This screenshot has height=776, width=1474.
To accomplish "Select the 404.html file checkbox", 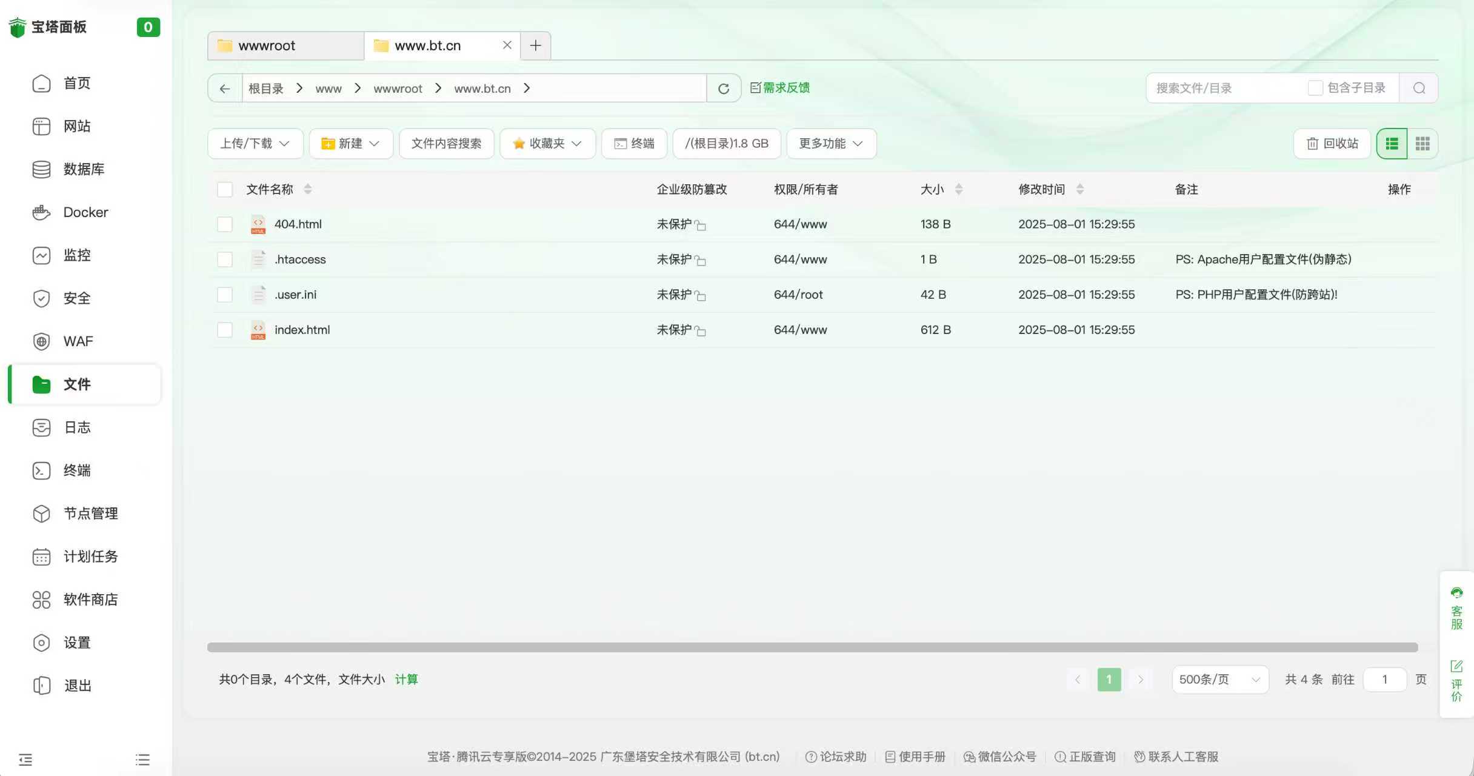I will point(225,224).
